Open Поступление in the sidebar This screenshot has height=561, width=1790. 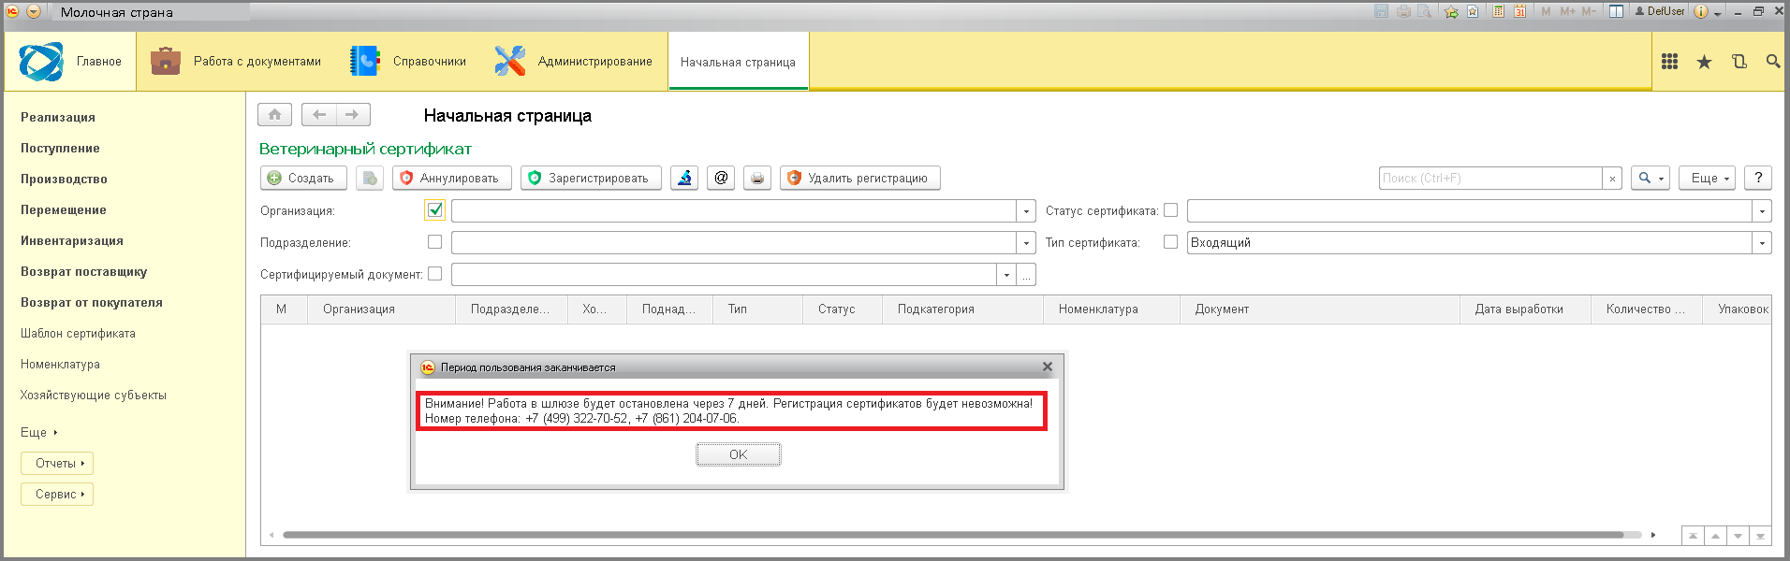tap(60, 148)
